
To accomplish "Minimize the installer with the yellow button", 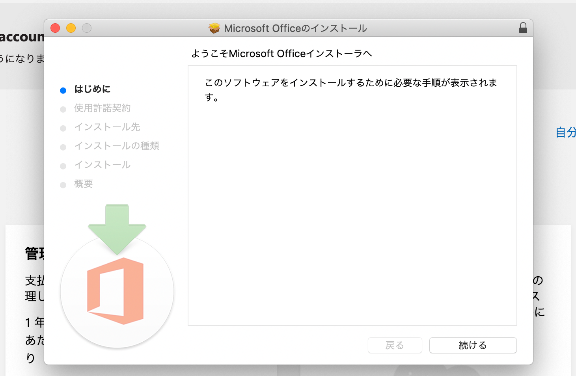I will coord(71,28).
